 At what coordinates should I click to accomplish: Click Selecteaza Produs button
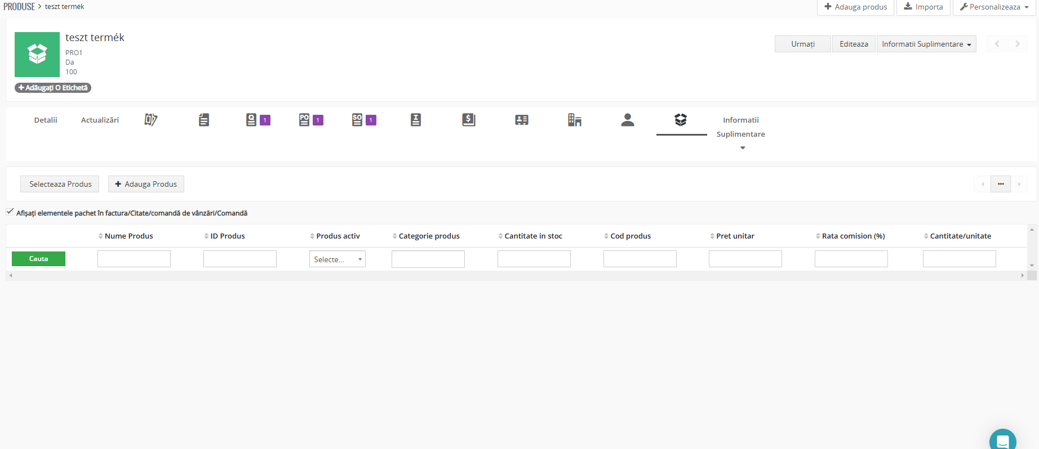pyautogui.click(x=60, y=184)
